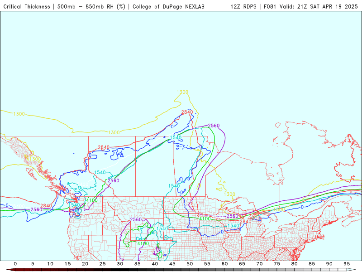Click the purple 2560 label beside Hudson Bay

pyautogui.click(x=214, y=126)
